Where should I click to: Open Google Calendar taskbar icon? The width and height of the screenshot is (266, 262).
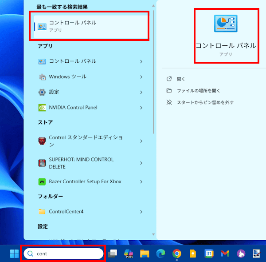tap(209, 254)
